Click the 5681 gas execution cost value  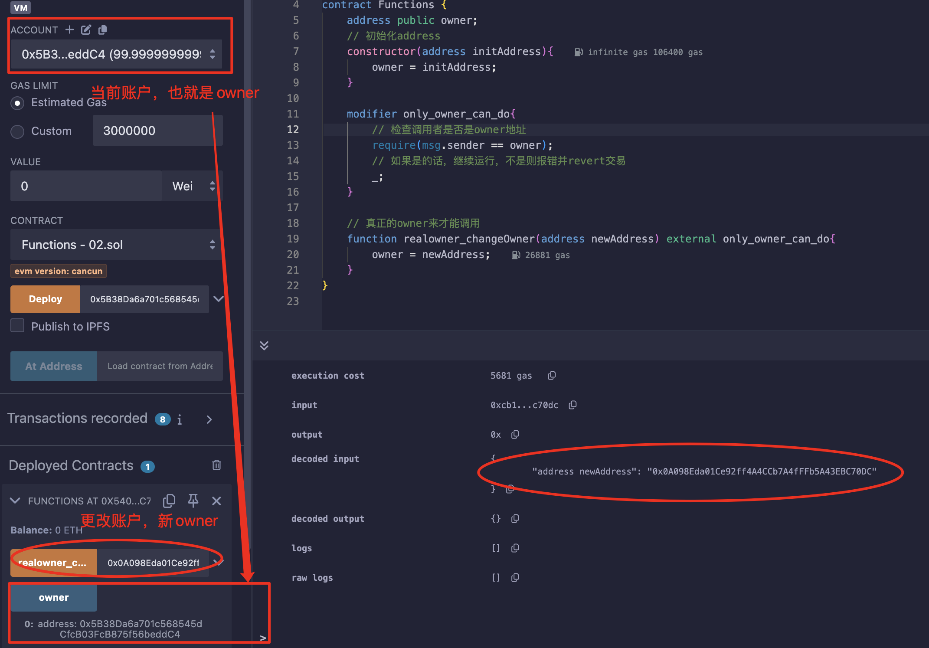coord(511,376)
